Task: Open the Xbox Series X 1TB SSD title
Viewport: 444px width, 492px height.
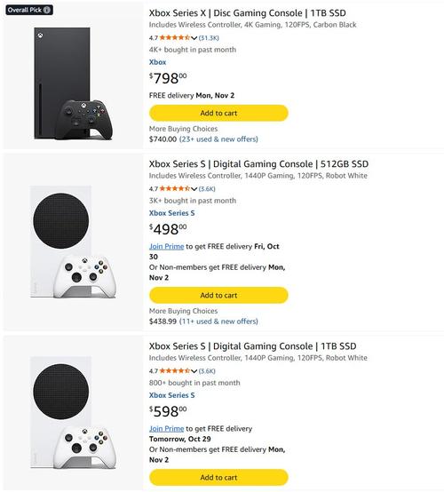Action: pyautogui.click(x=247, y=13)
